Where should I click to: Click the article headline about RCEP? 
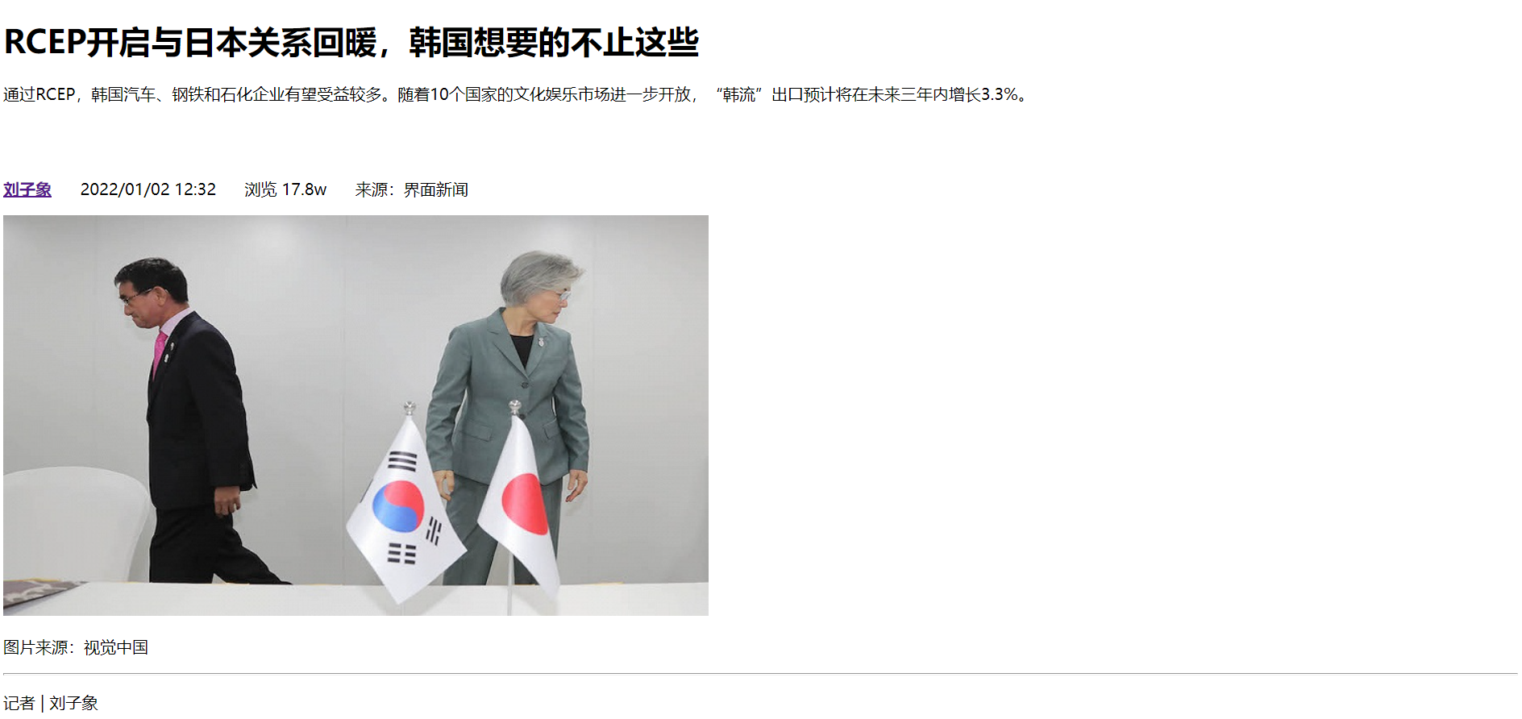tap(351, 43)
